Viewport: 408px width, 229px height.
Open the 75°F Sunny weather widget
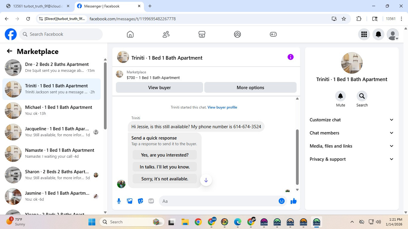tap(16, 222)
